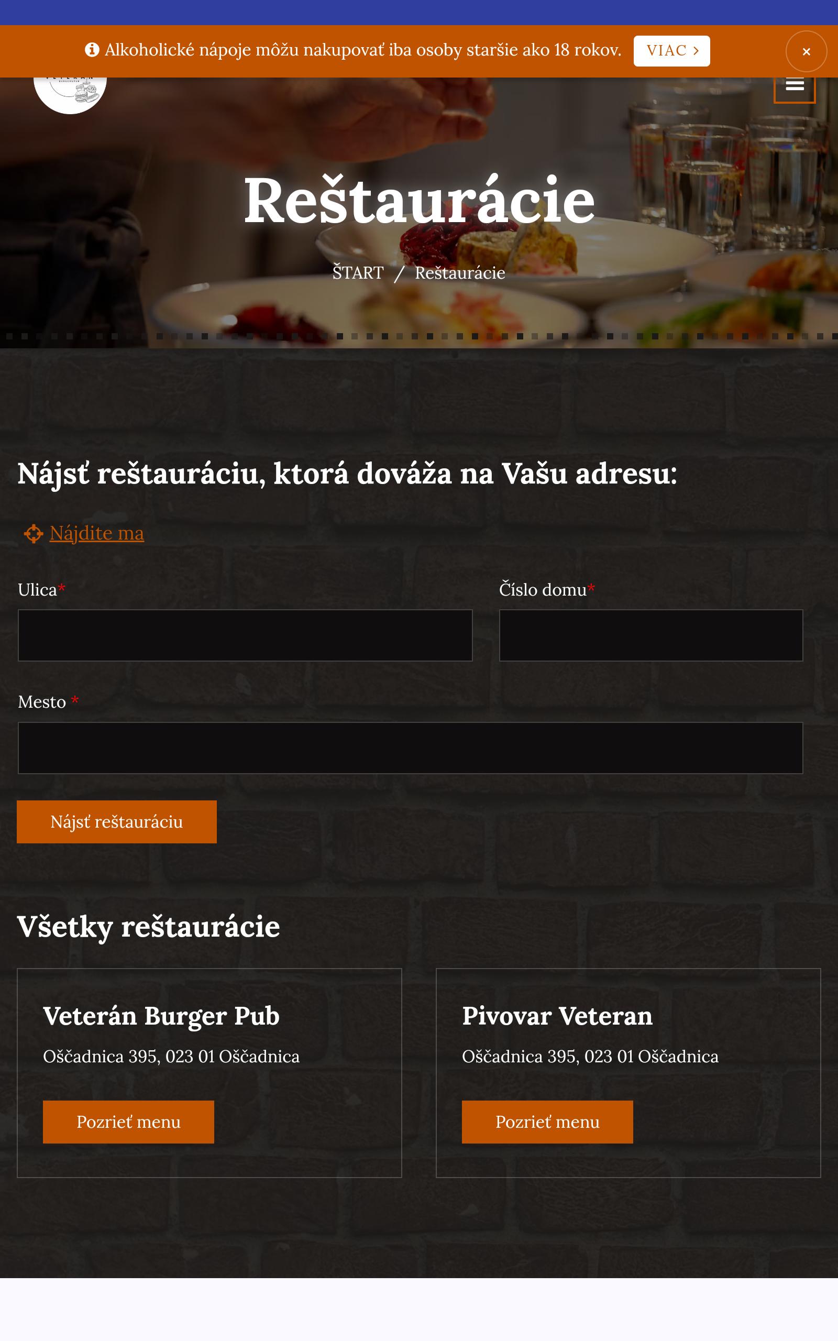The width and height of the screenshot is (838, 1341).
Task: Click the Nájsť reštauráciu button
Action: [116, 822]
